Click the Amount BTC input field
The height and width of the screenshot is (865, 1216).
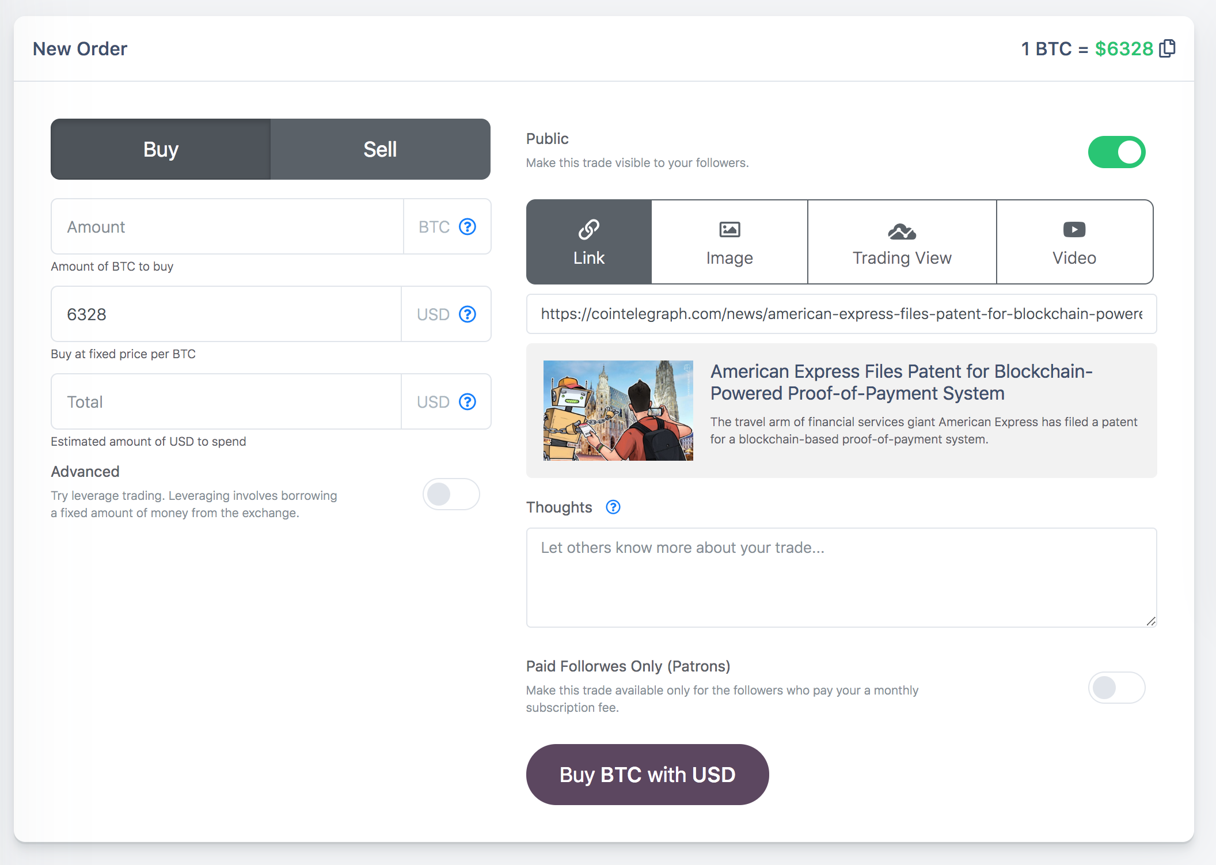point(227,227)
